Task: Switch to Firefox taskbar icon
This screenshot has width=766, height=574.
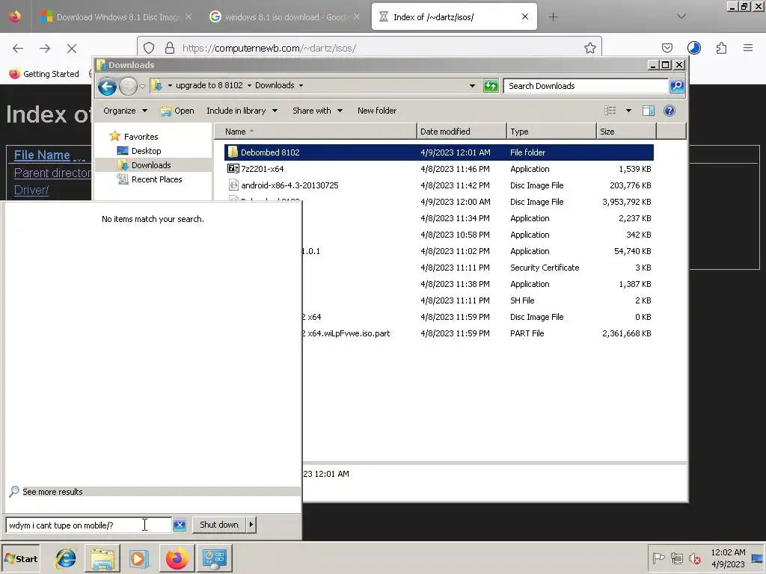Action: click(177, 558)
